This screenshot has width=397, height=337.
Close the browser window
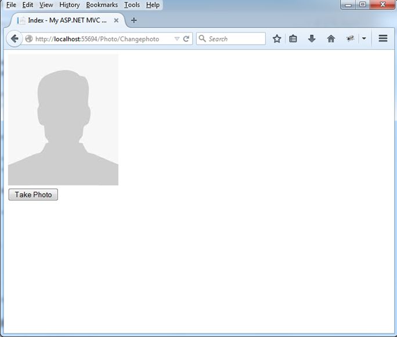(x=382, y=5)
